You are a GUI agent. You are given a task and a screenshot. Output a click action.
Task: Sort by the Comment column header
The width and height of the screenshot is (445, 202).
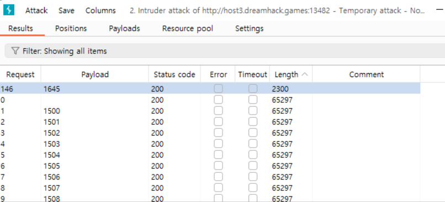(x=366, y=74)
